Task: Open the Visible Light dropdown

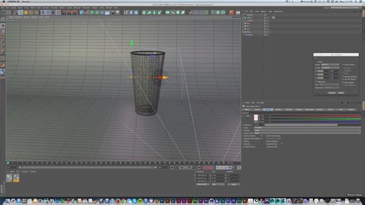Action: [307, 133]
